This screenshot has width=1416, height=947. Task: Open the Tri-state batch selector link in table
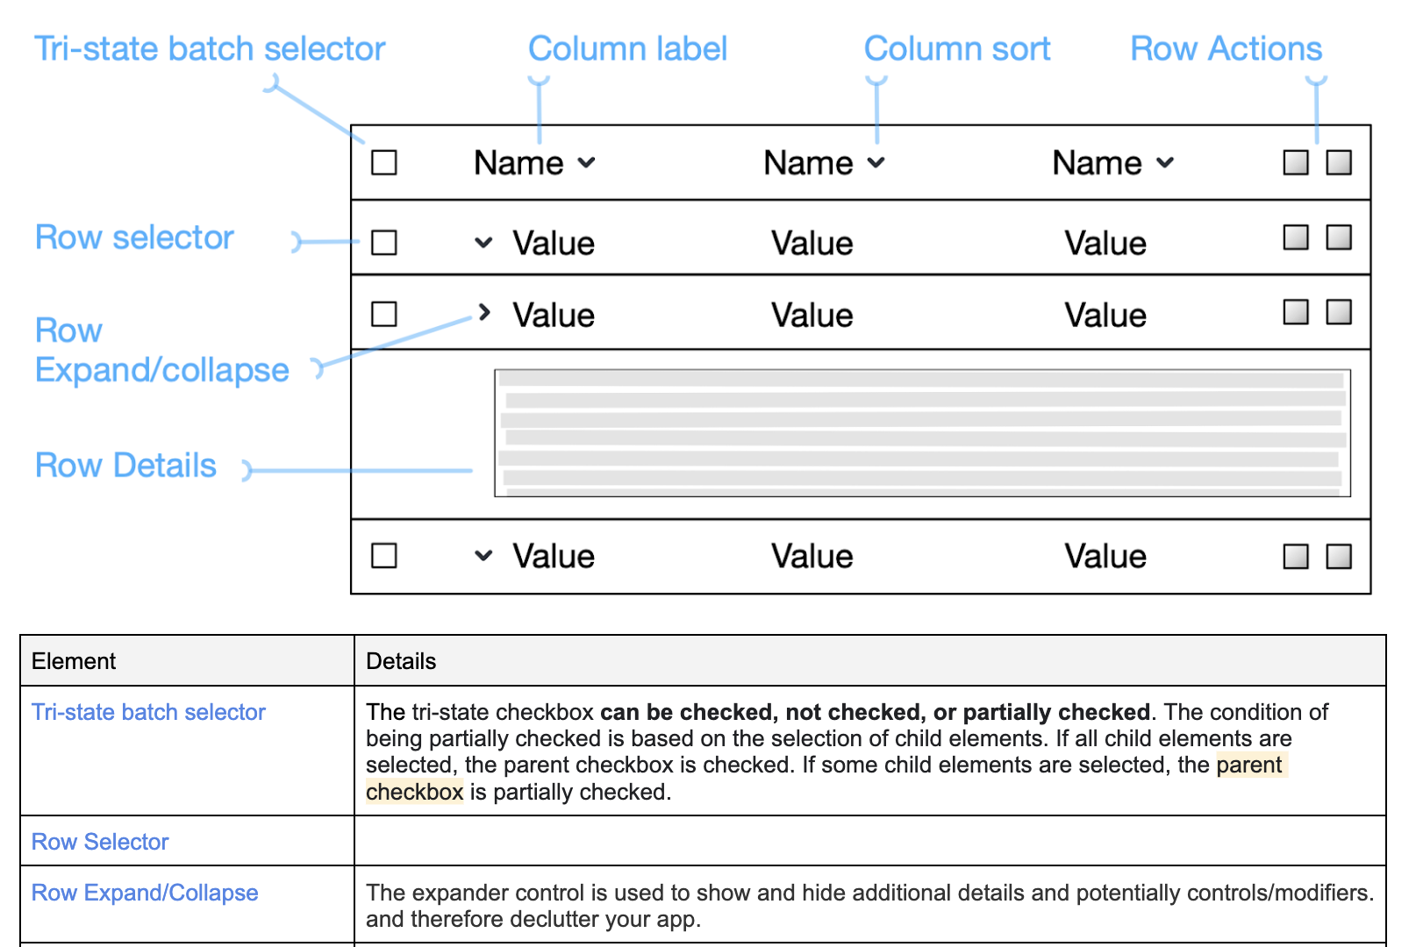click(x=148, y=712)
